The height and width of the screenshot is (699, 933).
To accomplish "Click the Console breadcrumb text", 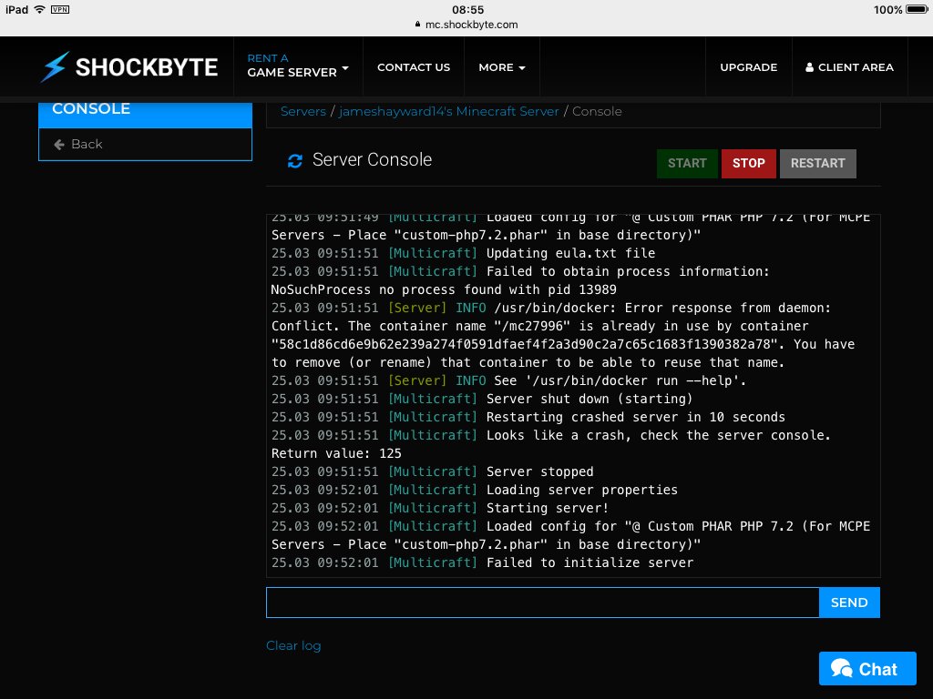I will coord(597,112).
